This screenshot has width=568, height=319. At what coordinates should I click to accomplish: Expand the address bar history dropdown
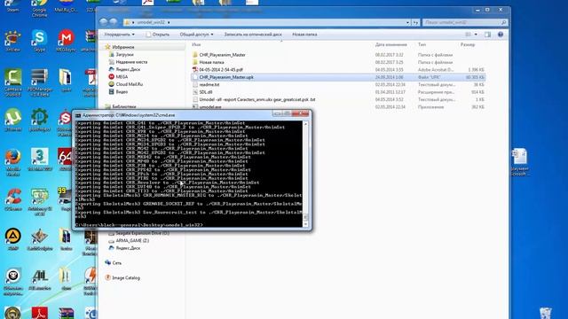pyautogui.click(x=407, y=22)
